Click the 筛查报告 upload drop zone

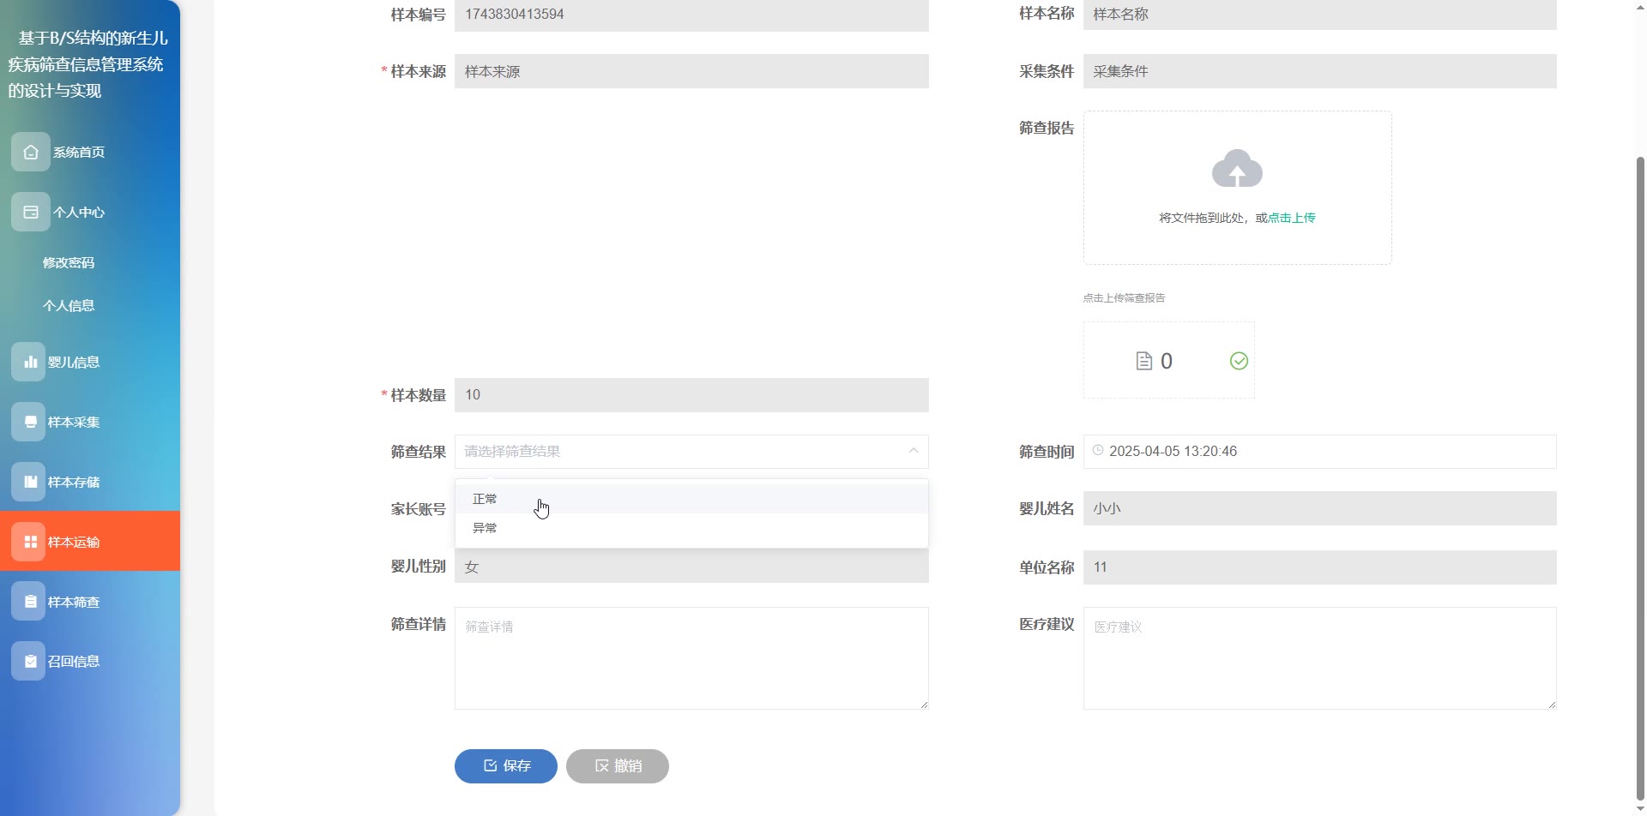[1238, 188]
